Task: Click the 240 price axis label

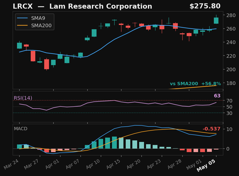Action: (x=231, y=42)
